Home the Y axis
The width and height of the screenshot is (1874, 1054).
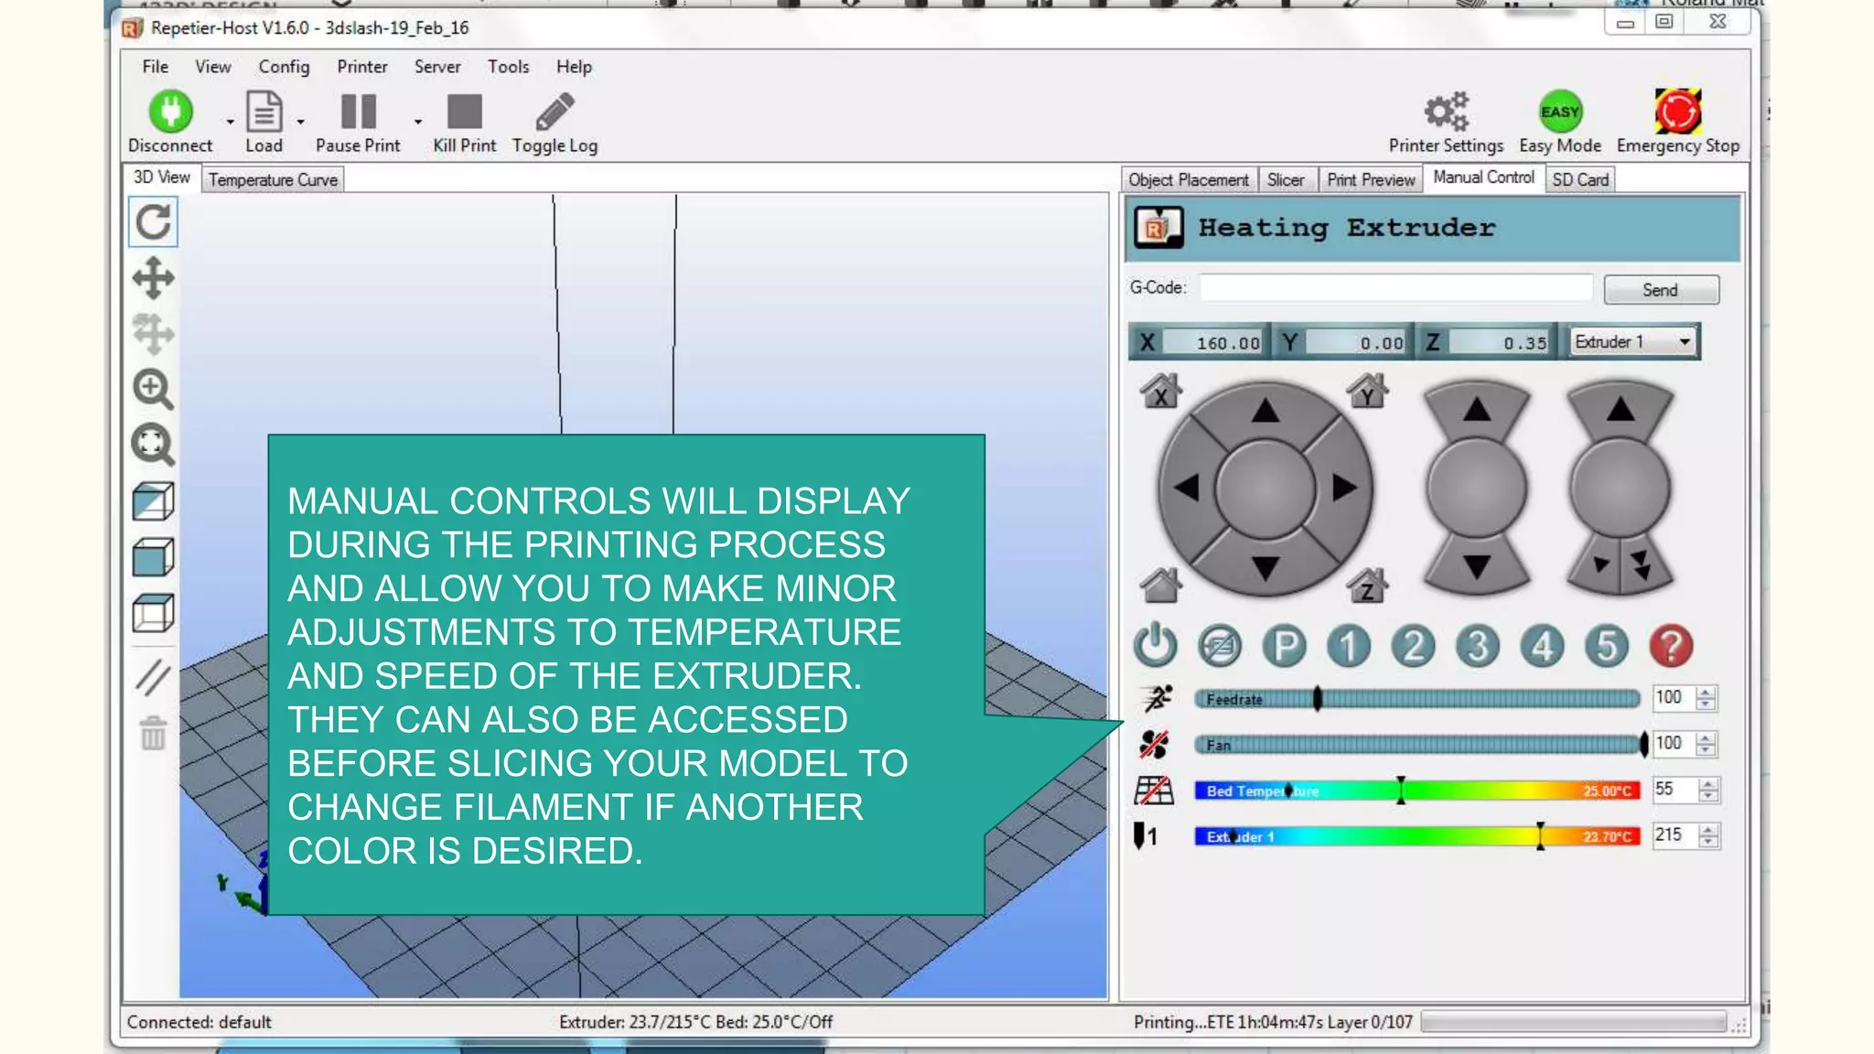[x=1367, y=391]
